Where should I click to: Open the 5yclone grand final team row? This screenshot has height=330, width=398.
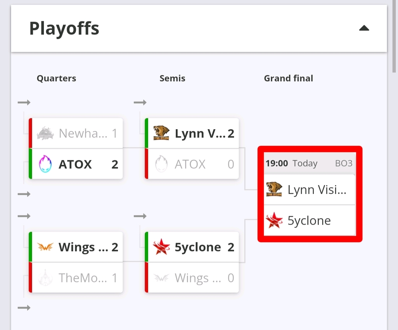(310, 220)
